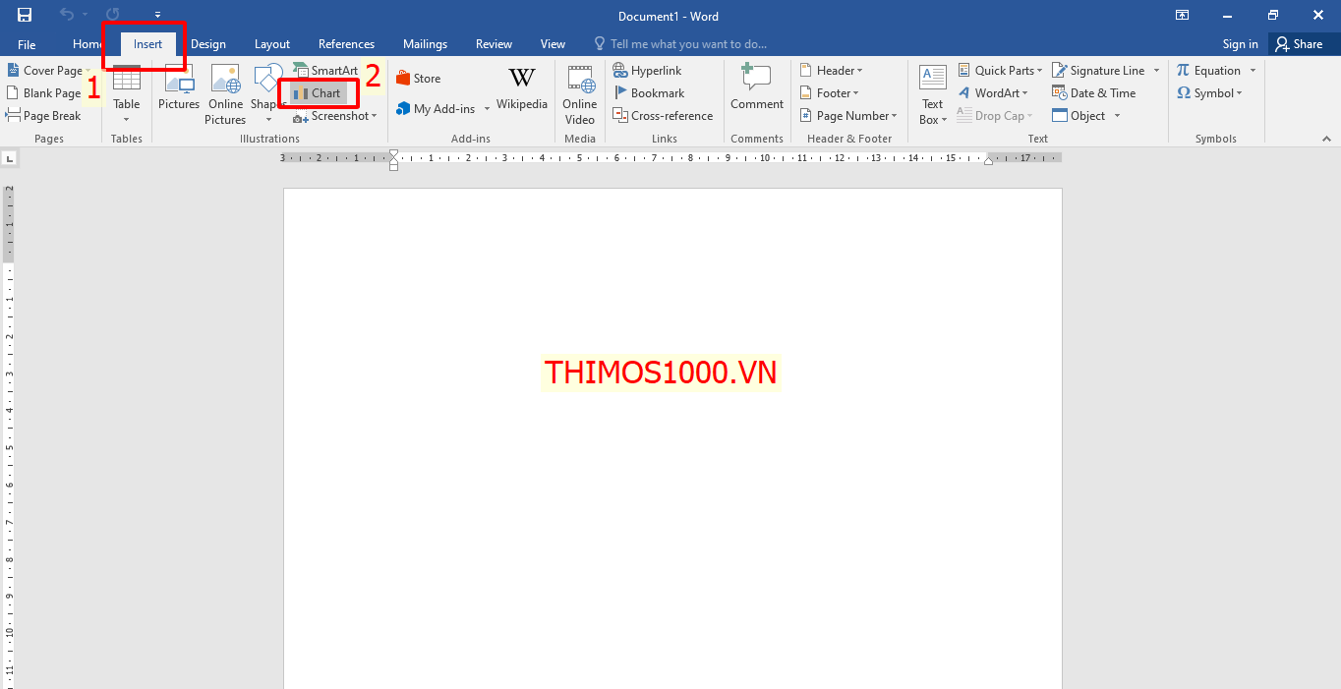Viewport: 1341px width, 689px height.
Task: Click the tab selector at ruler corner
Action: coord(10,157)
